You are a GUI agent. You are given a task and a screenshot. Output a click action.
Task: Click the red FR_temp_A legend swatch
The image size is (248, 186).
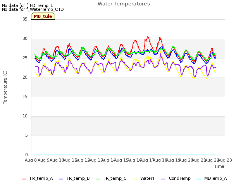(24, 179)
